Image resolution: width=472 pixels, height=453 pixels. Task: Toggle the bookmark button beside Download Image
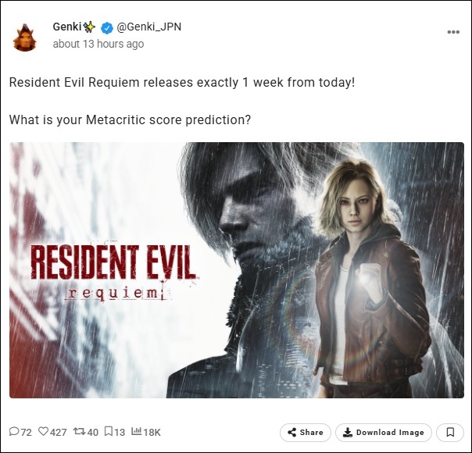tap(450, 433)
